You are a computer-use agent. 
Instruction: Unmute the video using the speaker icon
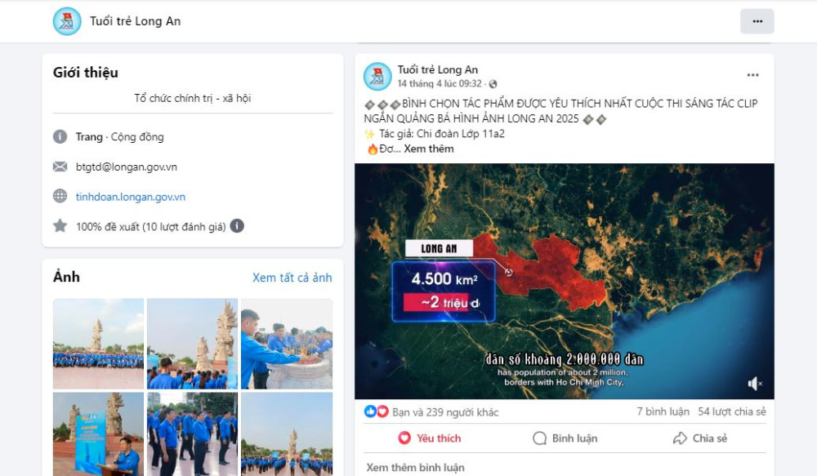(754, 384)
